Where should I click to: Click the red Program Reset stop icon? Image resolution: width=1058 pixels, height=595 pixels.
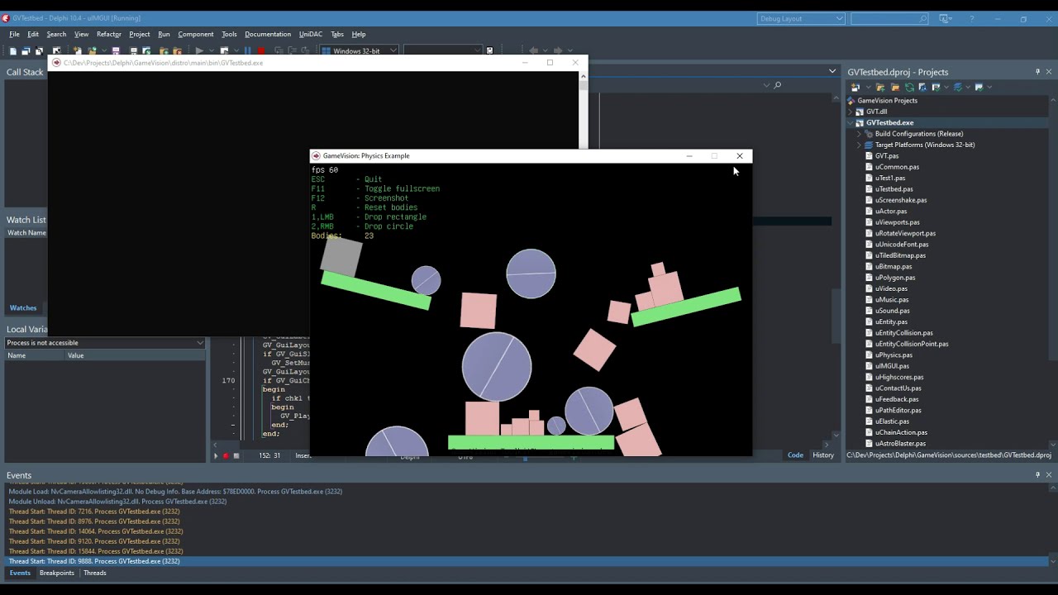[x=261, y=51]
